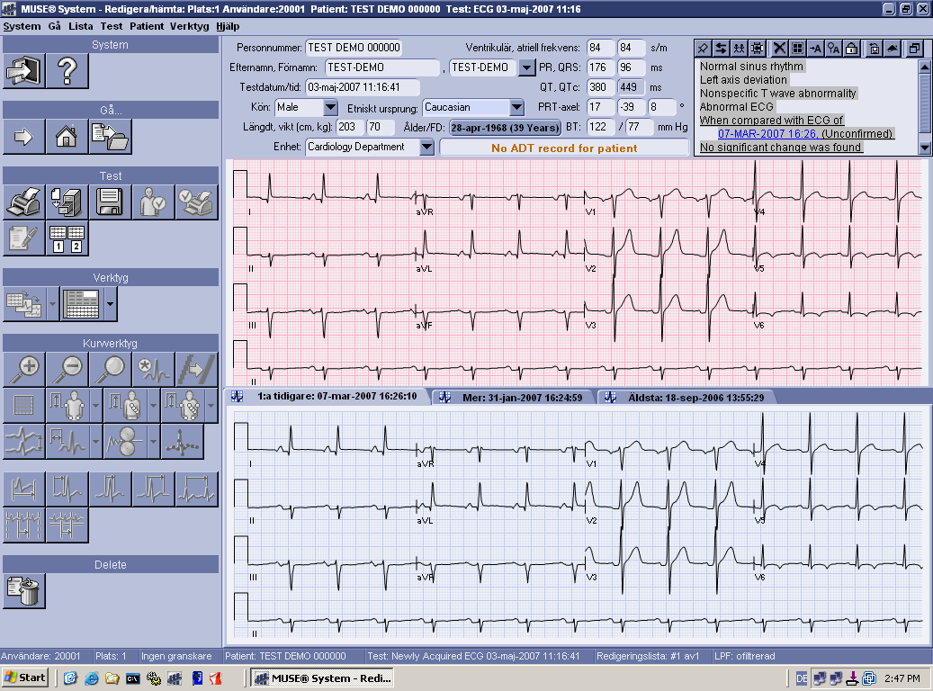Click the trash can icon under Delete

pyautogui.click(x=23, y=591)
